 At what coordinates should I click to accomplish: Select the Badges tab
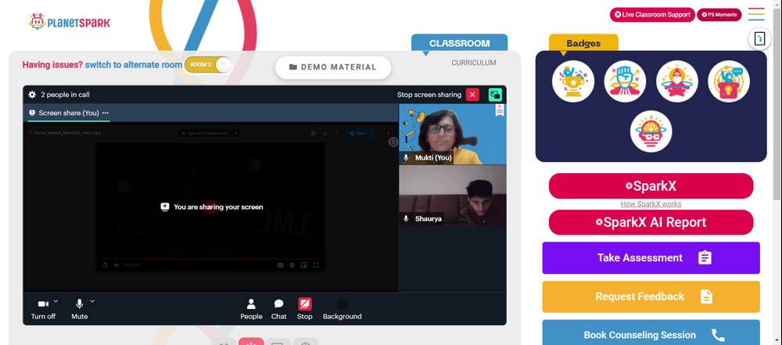[583, 43]
